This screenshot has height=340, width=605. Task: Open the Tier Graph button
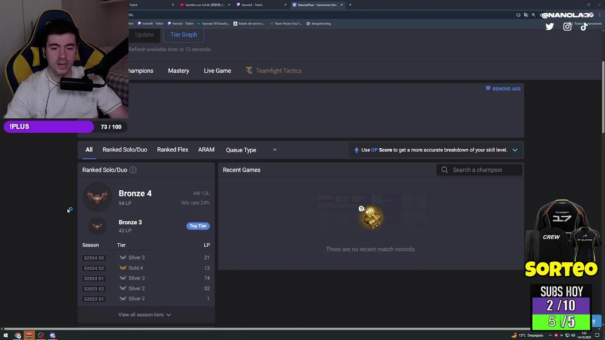click(x=183, y=34)
